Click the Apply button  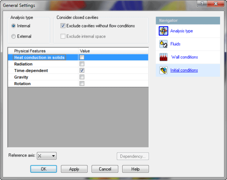(74, 169)
